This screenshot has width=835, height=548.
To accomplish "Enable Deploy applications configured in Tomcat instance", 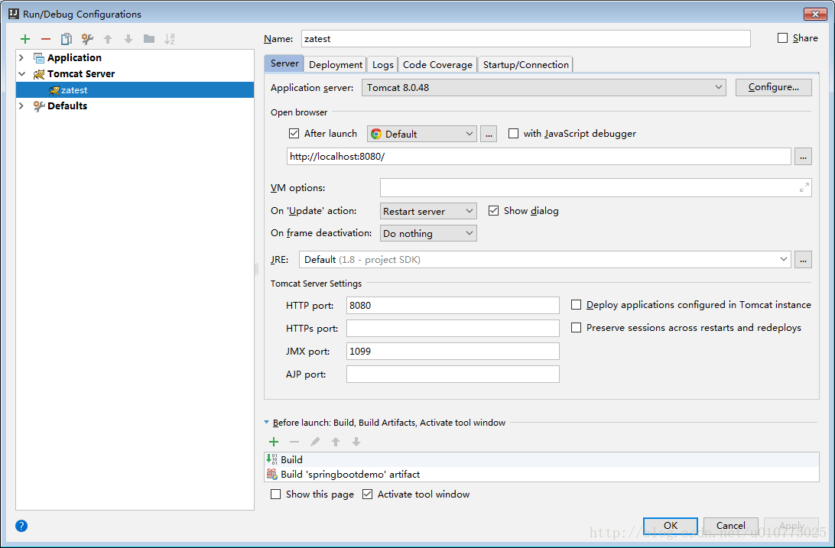I will (x=577, y=305).
